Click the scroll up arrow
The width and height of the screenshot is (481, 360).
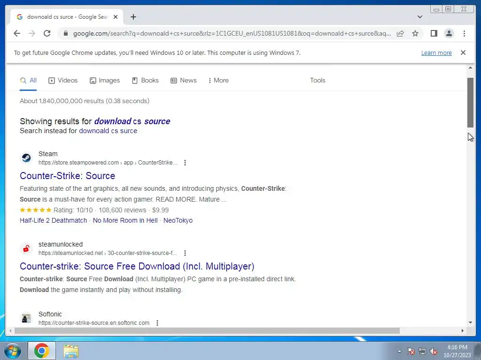coord(470,67)
